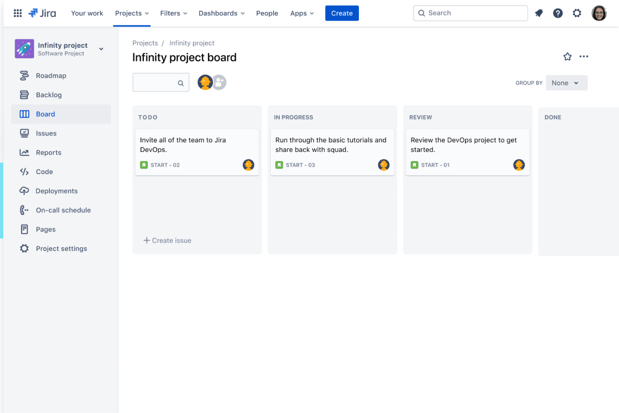Open the Run through basic tutorials card
Image resolution: width=619 pixels, height=413 pixels.
[332, 152]
